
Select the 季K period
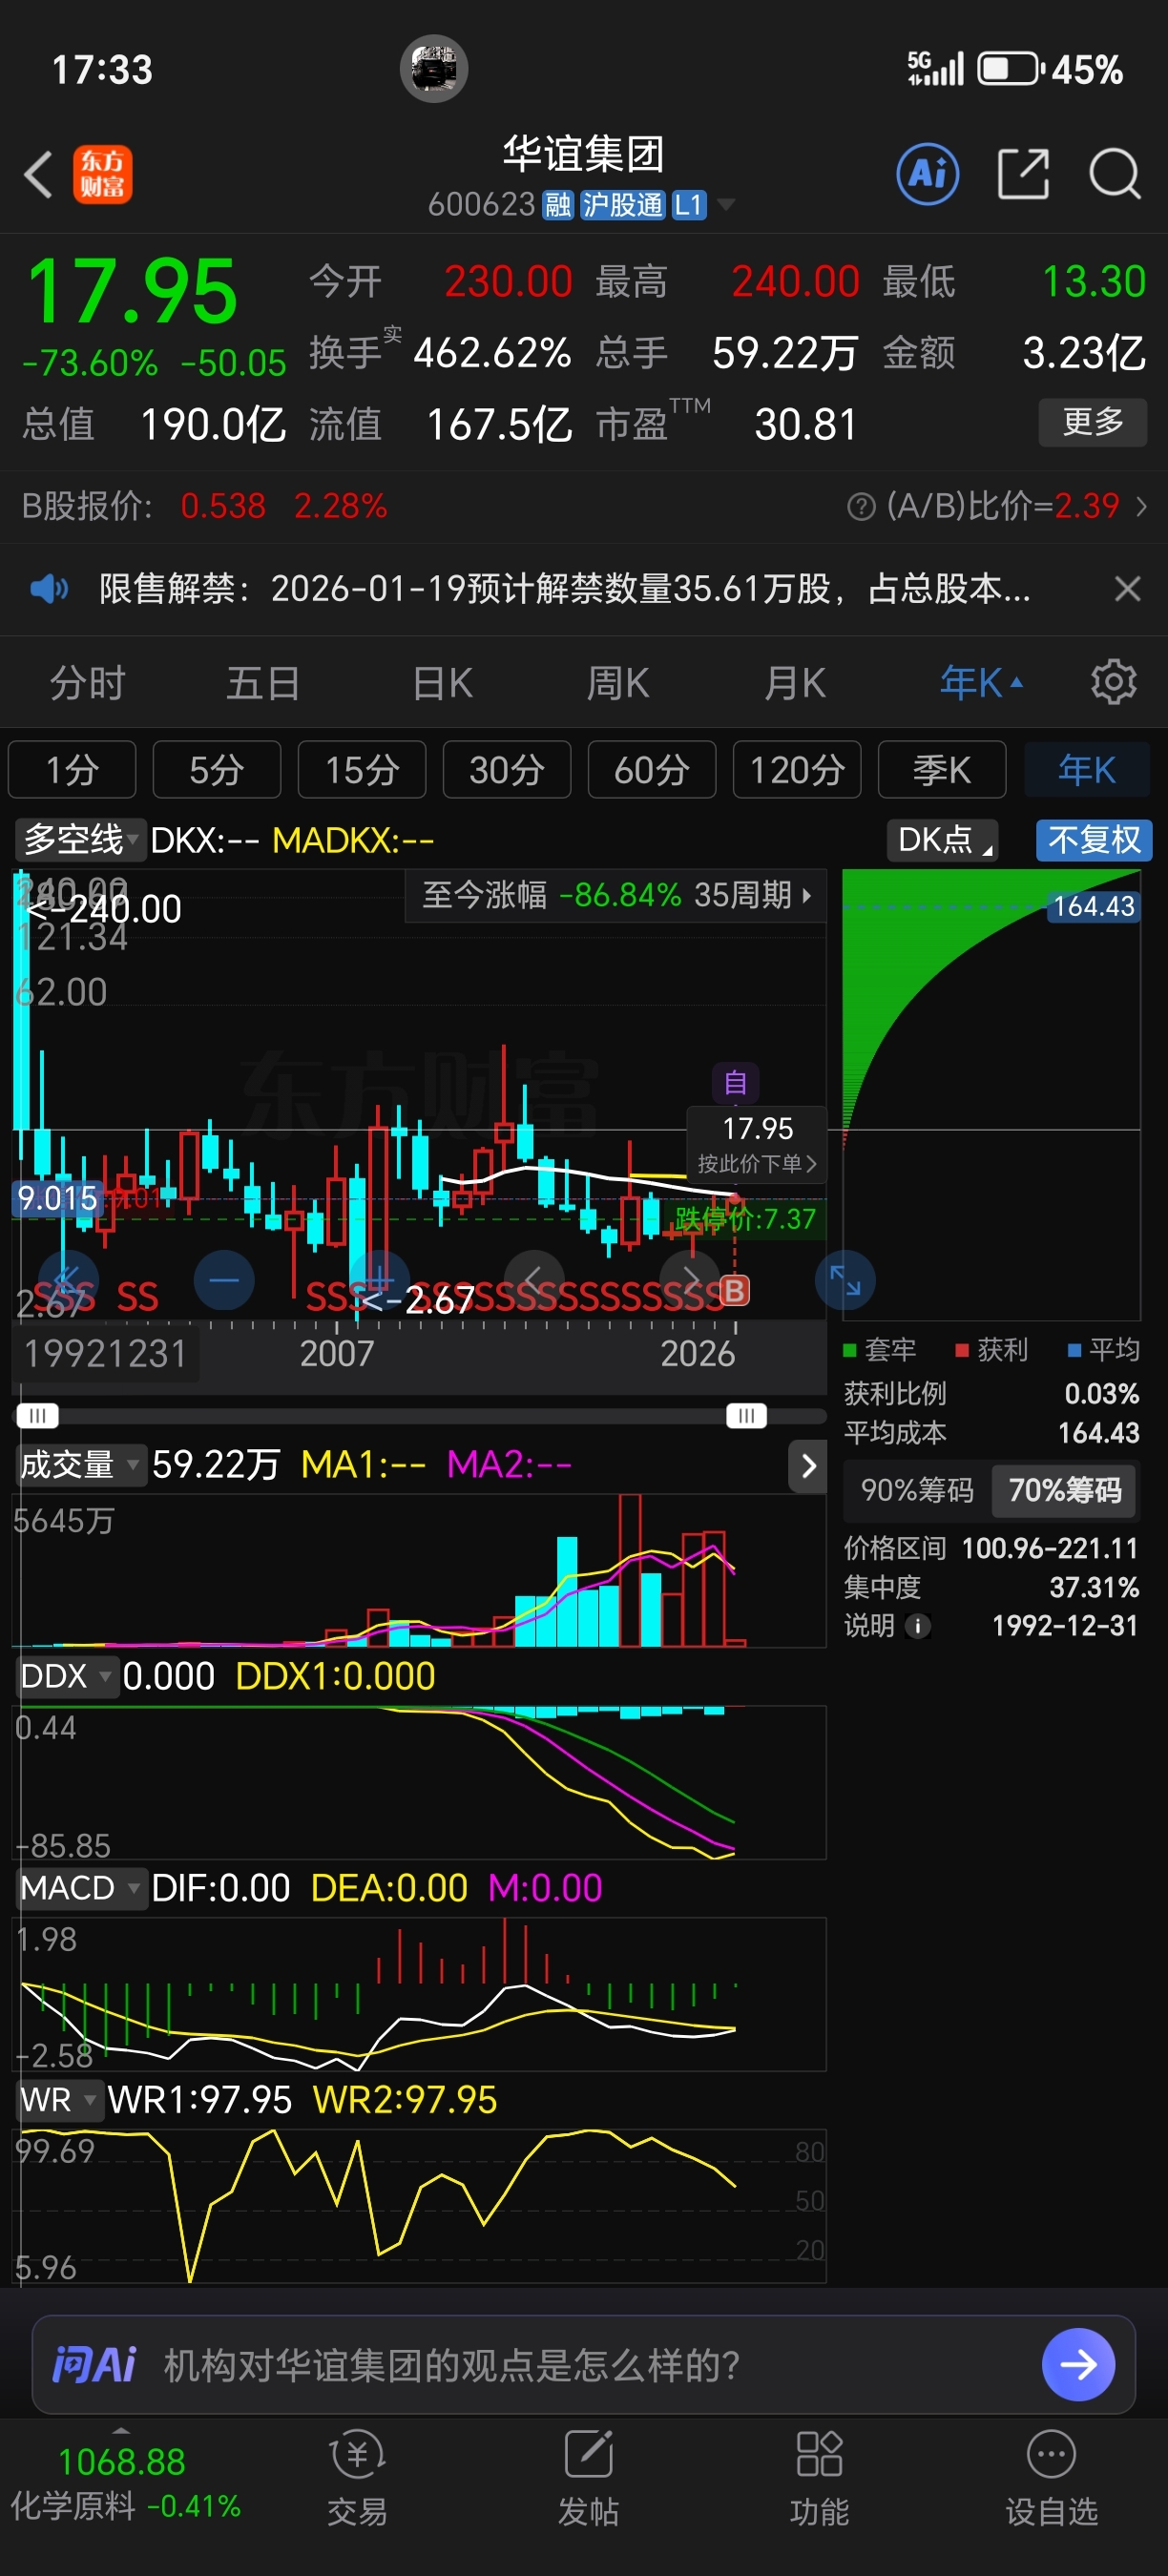942,770
